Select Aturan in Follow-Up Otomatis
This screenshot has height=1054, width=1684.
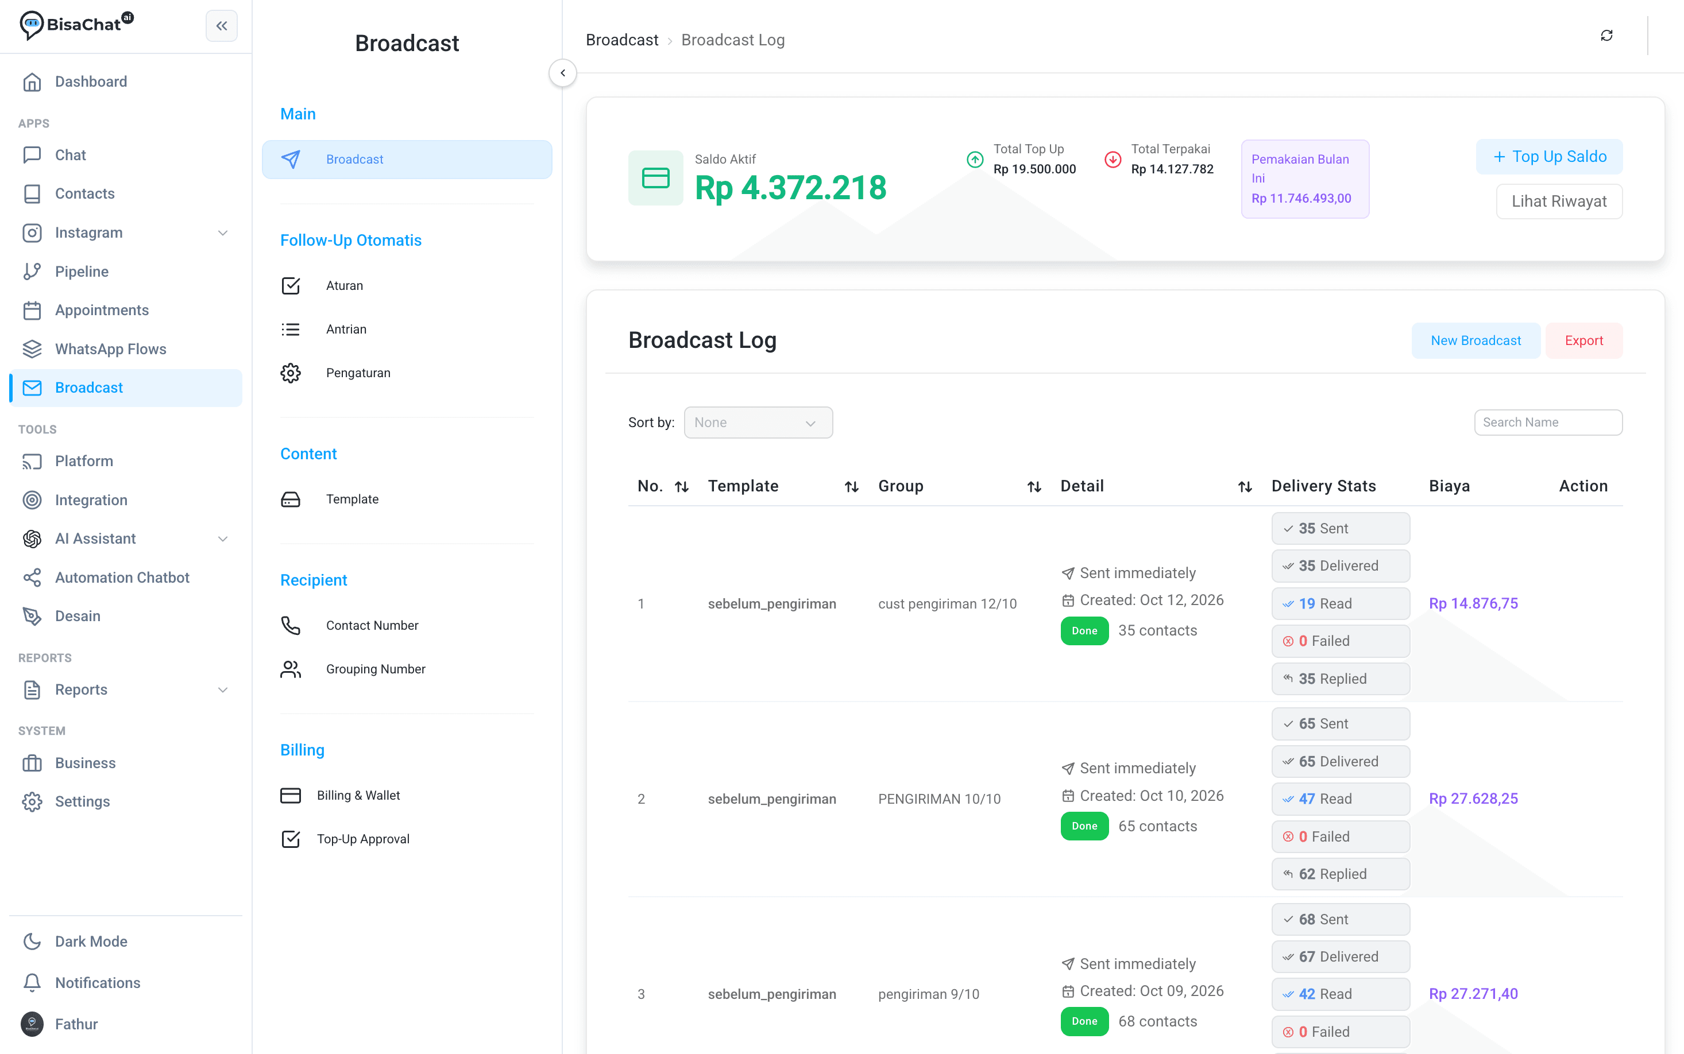[407, 286]
